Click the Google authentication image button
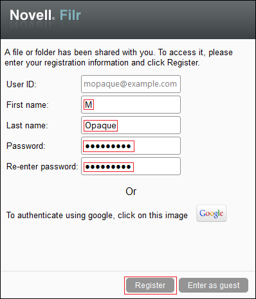This screenshot has height=299, width=256. [212, 213]
